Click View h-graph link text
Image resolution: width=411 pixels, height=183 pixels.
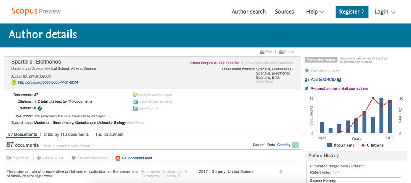click(x=149, y=108)
